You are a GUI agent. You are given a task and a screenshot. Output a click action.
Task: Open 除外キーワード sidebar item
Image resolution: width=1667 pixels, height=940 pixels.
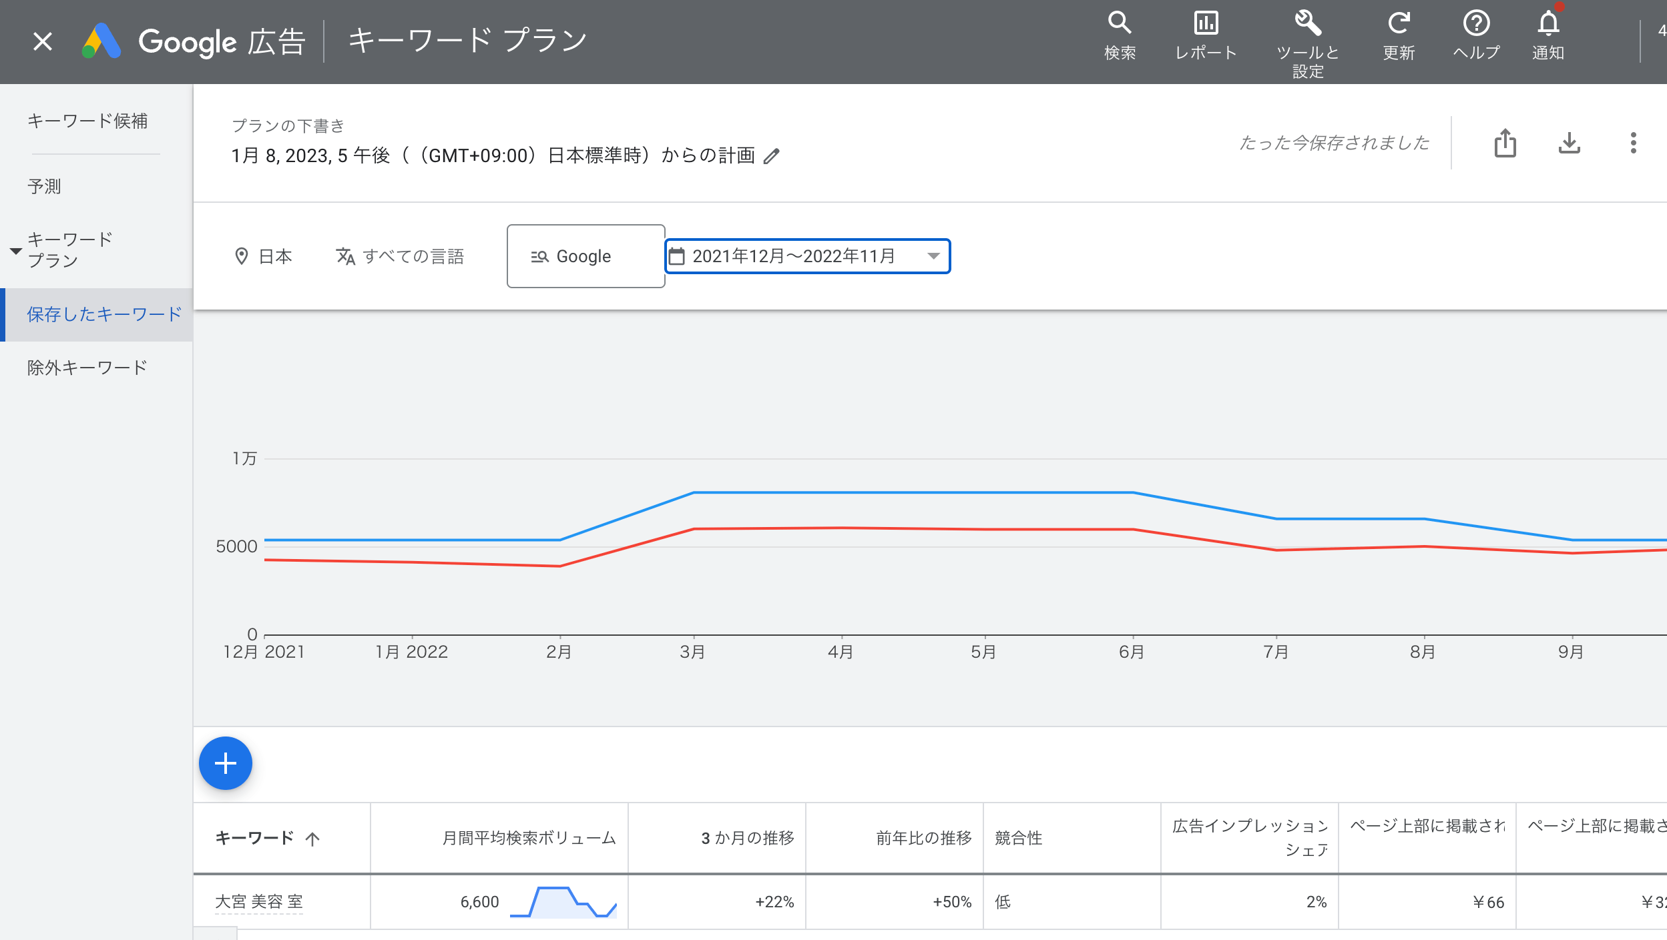point(87,368)
